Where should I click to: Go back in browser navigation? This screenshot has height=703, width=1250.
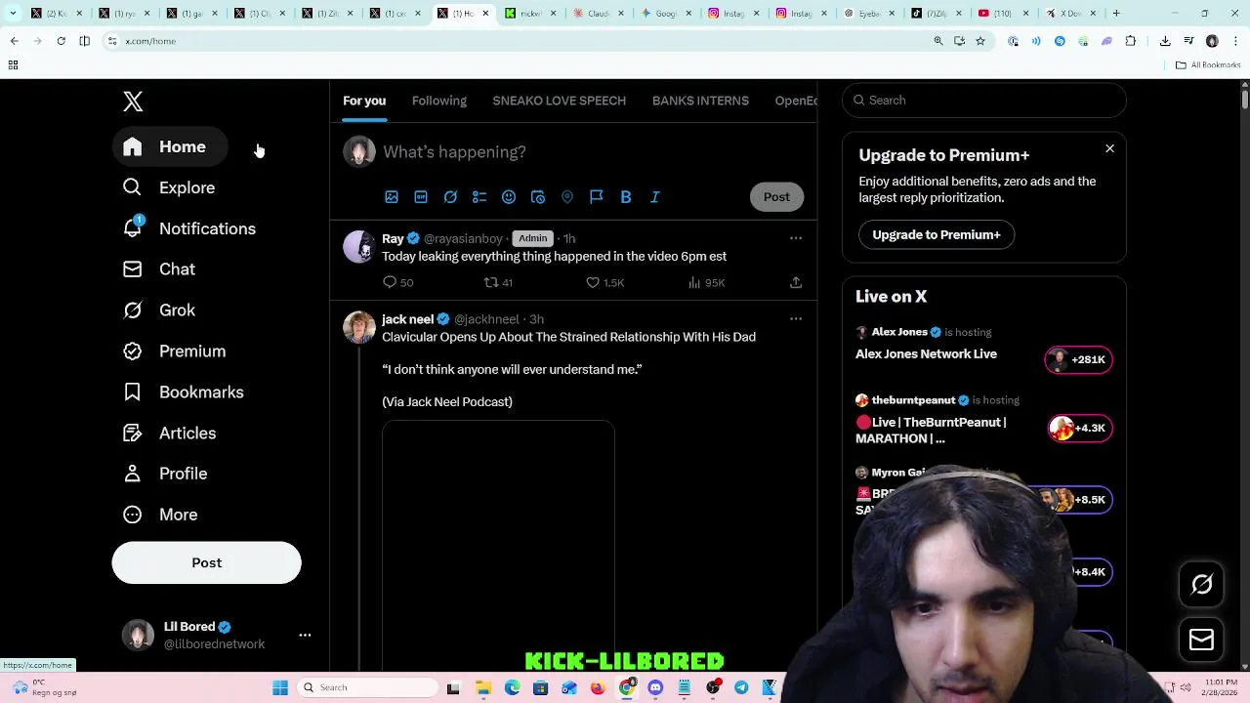[14, 41]
